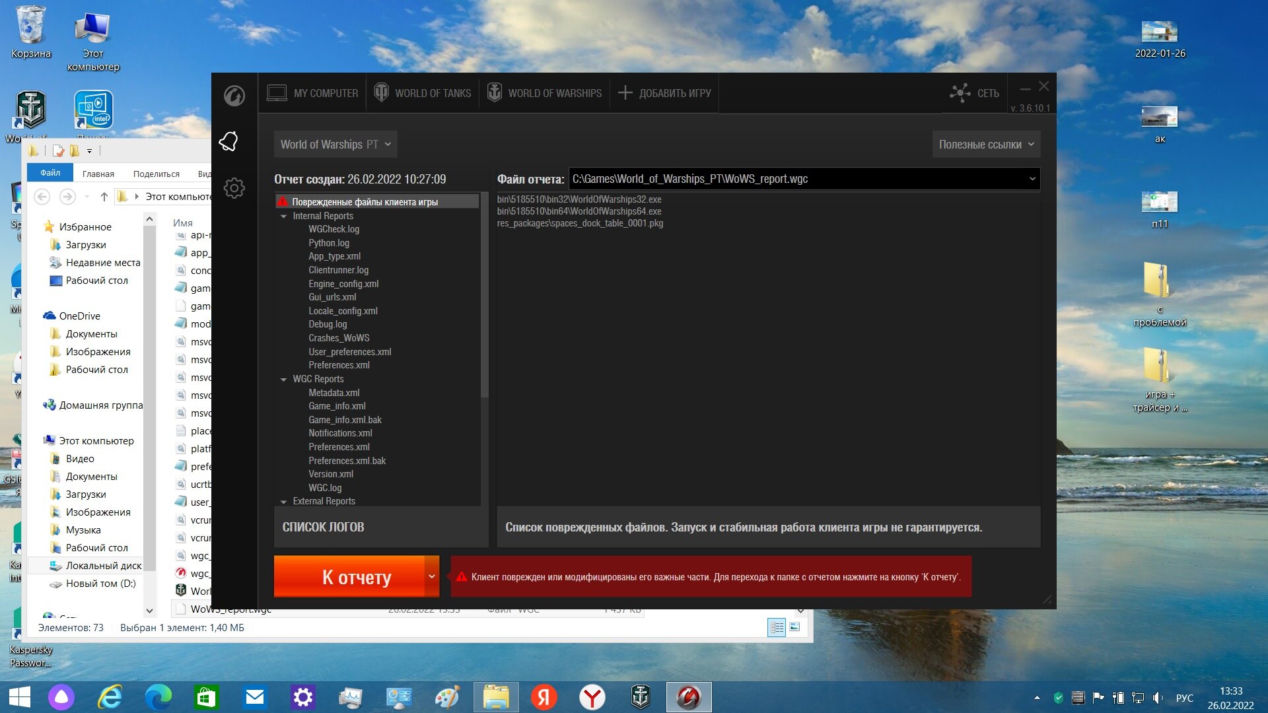Image resolution: width=1268 pixels, height=713 pixels.
Task: Click the Explorer up-arrow navigation button
Action: 104,197
